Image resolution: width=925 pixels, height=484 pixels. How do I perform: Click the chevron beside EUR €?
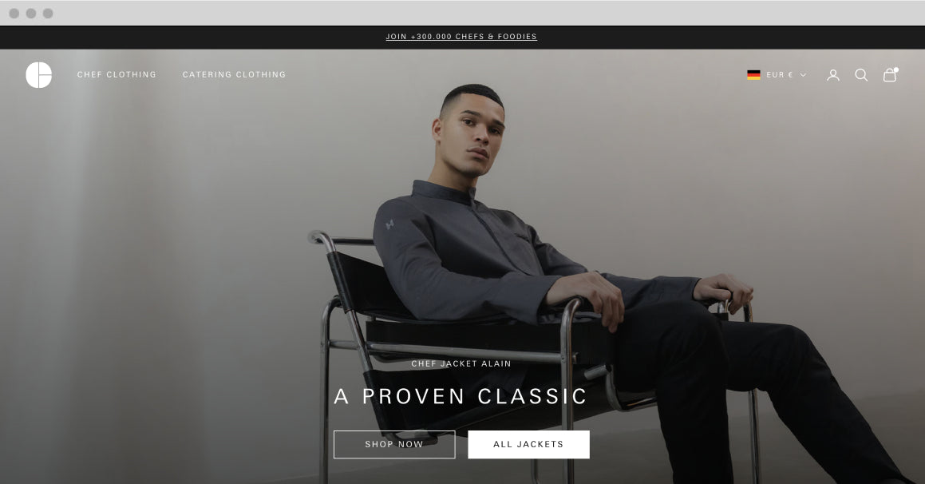pos(803,75)
